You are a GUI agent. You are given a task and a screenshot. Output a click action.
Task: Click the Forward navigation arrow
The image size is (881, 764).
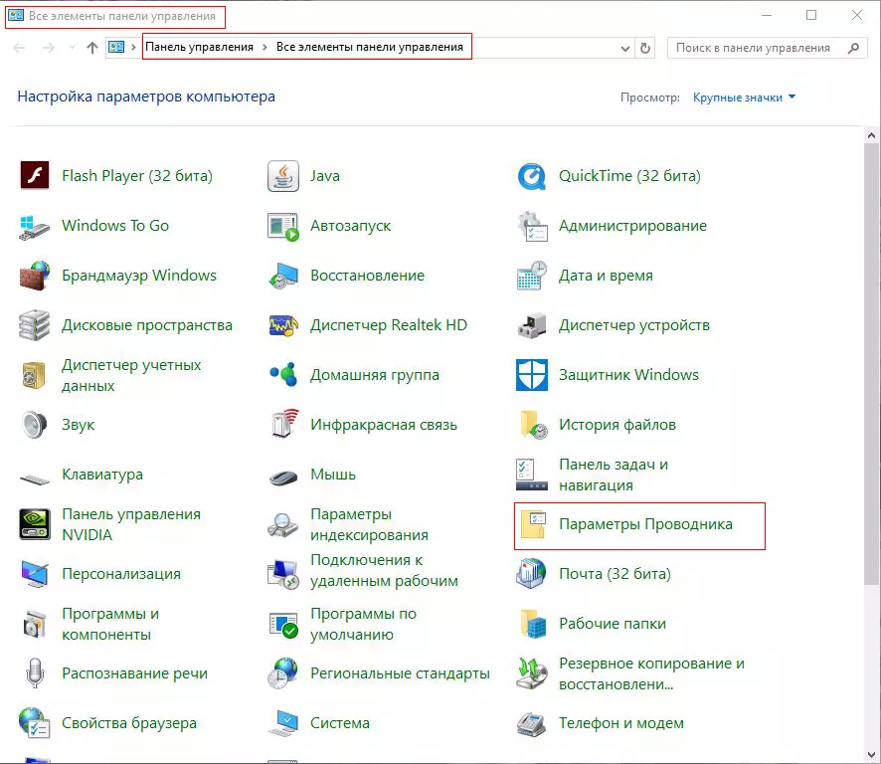[49, 48]
